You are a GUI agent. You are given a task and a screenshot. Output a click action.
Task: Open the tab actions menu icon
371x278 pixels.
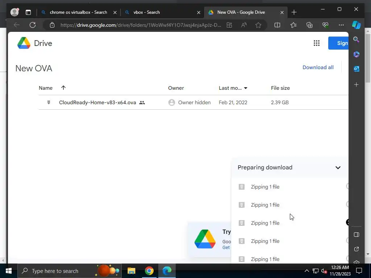(28, 12)
